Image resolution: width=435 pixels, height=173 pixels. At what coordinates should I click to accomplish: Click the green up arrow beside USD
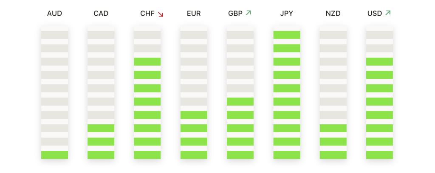pyautogui.click(x=388, y=13)
